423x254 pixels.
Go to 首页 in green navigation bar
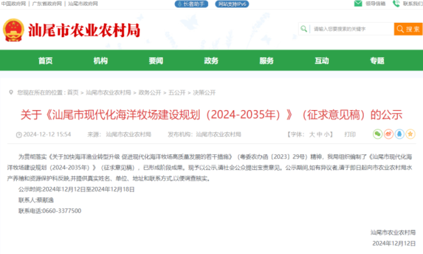[45, 60]
